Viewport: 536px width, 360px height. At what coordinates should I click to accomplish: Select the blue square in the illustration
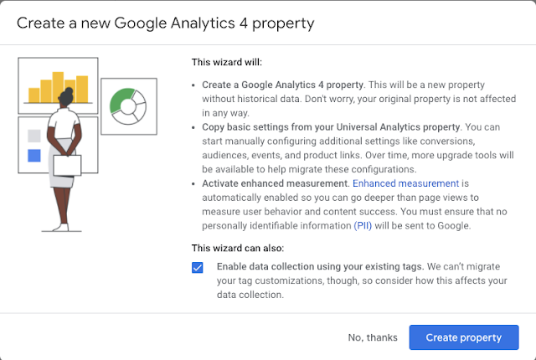click(34, 155)
